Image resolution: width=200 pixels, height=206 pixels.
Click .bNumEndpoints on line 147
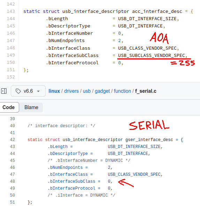[x=65, y=41]
